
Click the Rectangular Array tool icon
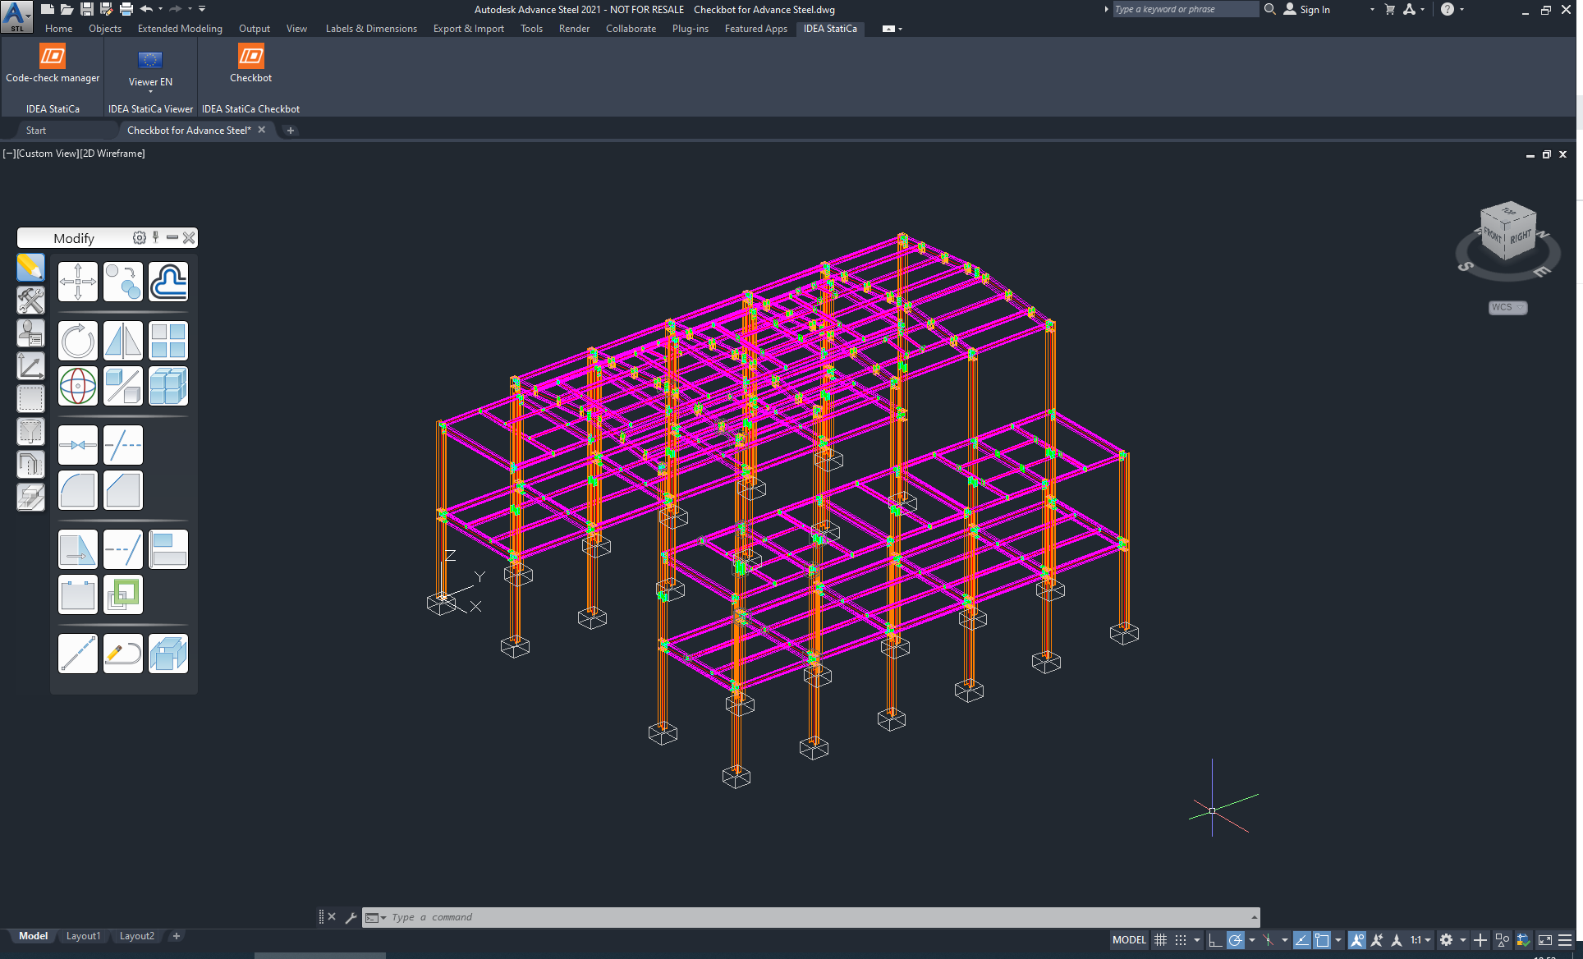tap(168, 341)
